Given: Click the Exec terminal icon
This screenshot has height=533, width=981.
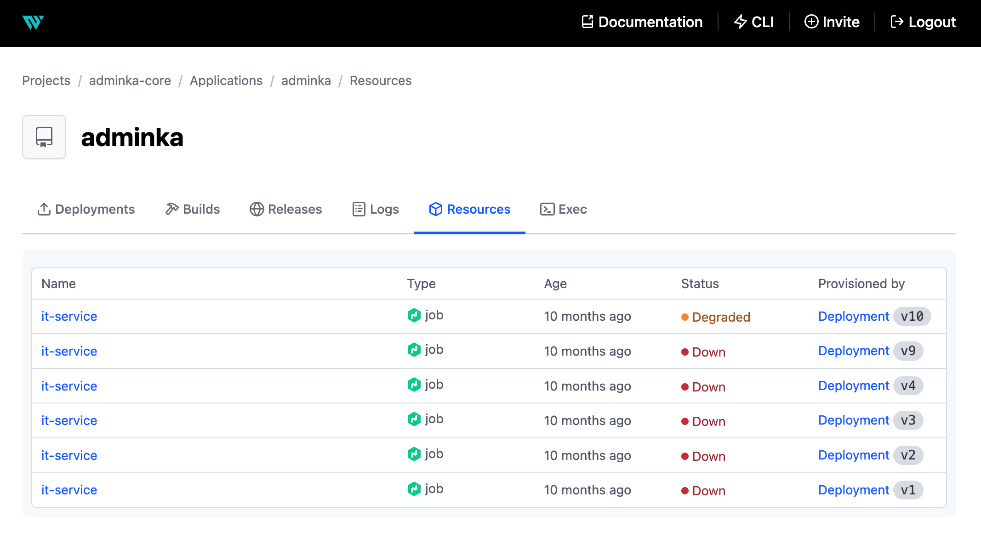Looking at the screenshot, I should pyautogui.click(x=548, y=210).
